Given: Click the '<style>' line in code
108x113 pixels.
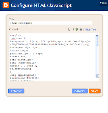Looking at the screenshot, I should (x=15, y=35).
